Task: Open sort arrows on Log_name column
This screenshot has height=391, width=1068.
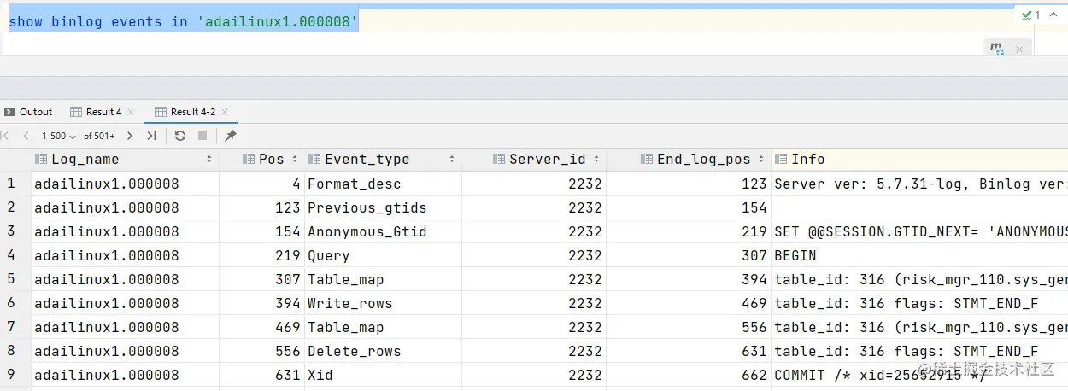Action: [x=209, y=160]
